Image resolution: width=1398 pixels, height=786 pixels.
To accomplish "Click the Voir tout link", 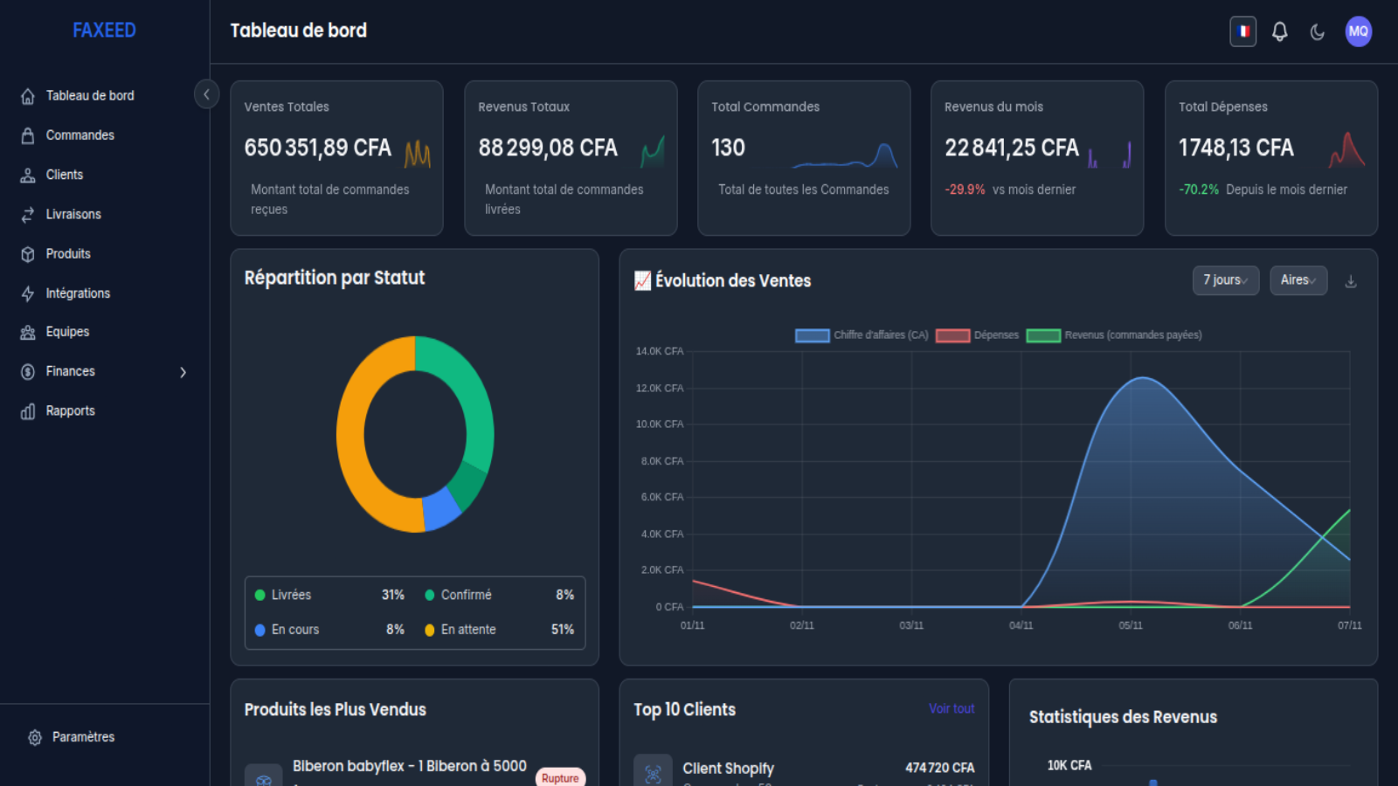I will pyautogui.click(x=952, y=708).
